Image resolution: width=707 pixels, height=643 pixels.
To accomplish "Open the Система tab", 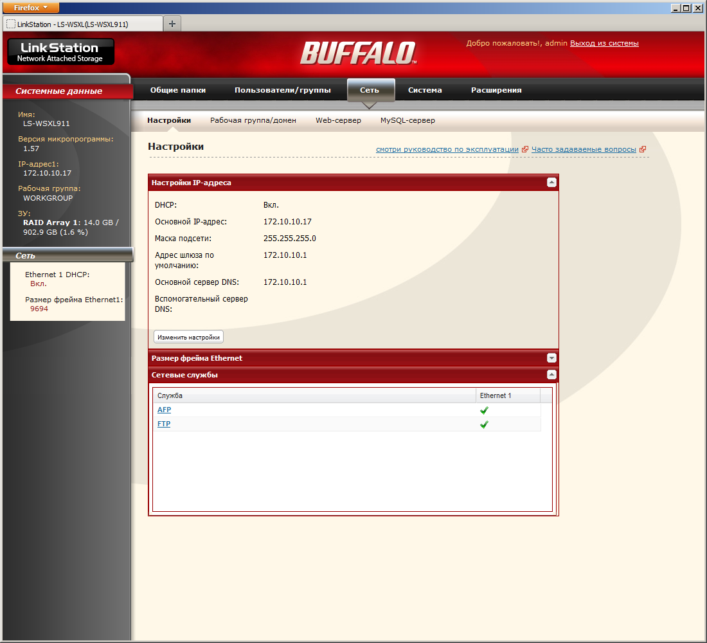I will [425, 90].
